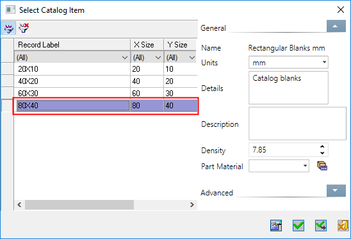The image size is (351, 239).
Task: Click the catalog properties icon at bottom
Action: pos(276,226)
